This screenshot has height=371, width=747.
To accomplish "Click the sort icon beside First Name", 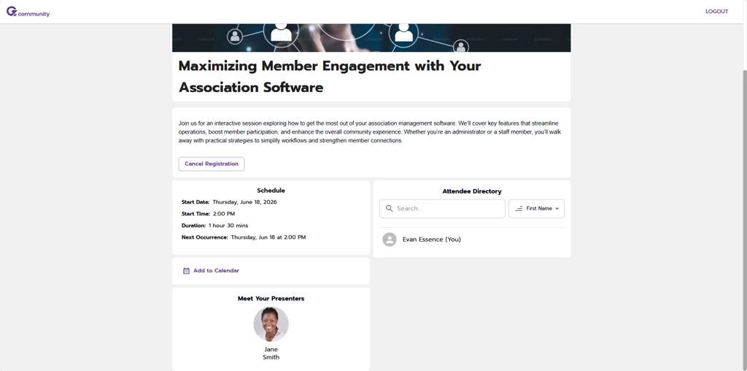I will [x=519, y=209].
